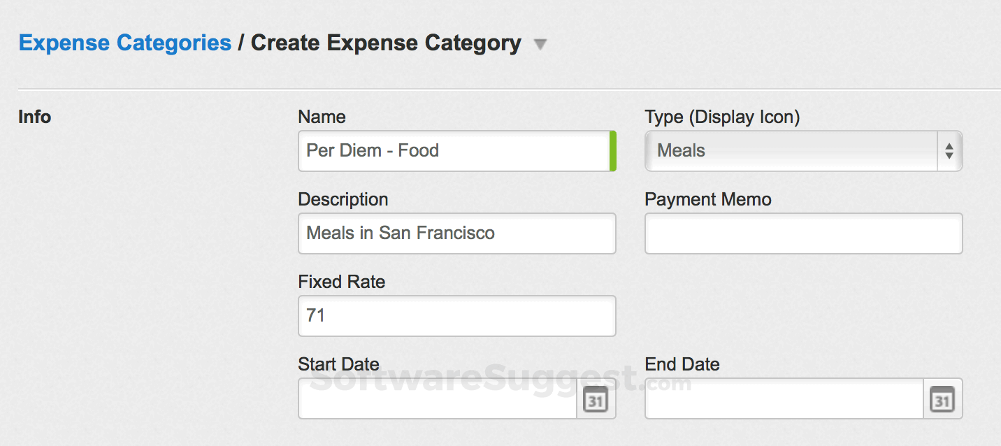The height and width of the screenshot is (446, 1001).
Task: Click the Info section heading
Action: 34,117
